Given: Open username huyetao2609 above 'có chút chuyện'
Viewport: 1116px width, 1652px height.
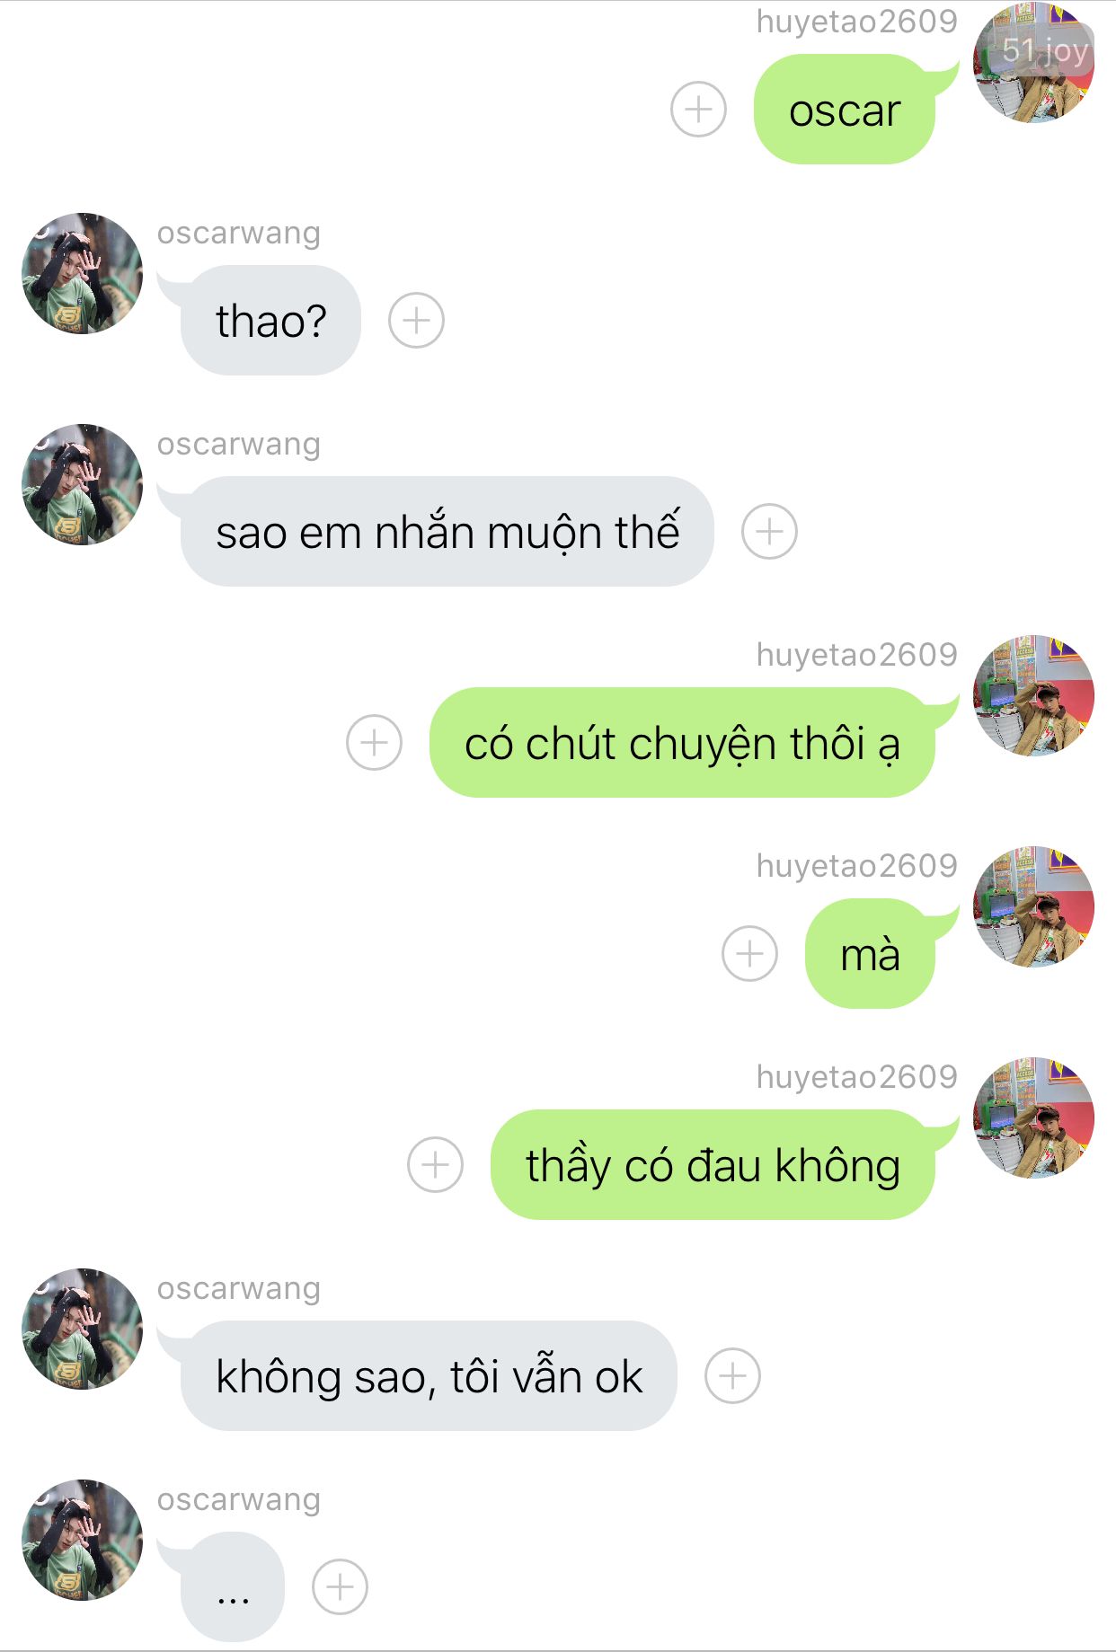Looking at the screenshot, I should [x=857, y=655].
